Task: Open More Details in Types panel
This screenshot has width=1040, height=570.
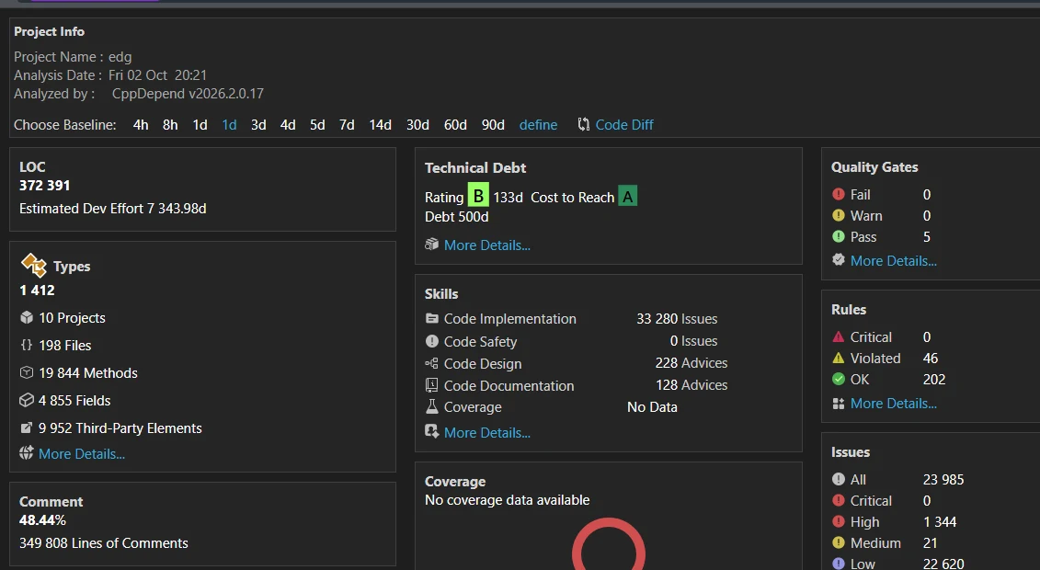Action: (82, 454)
